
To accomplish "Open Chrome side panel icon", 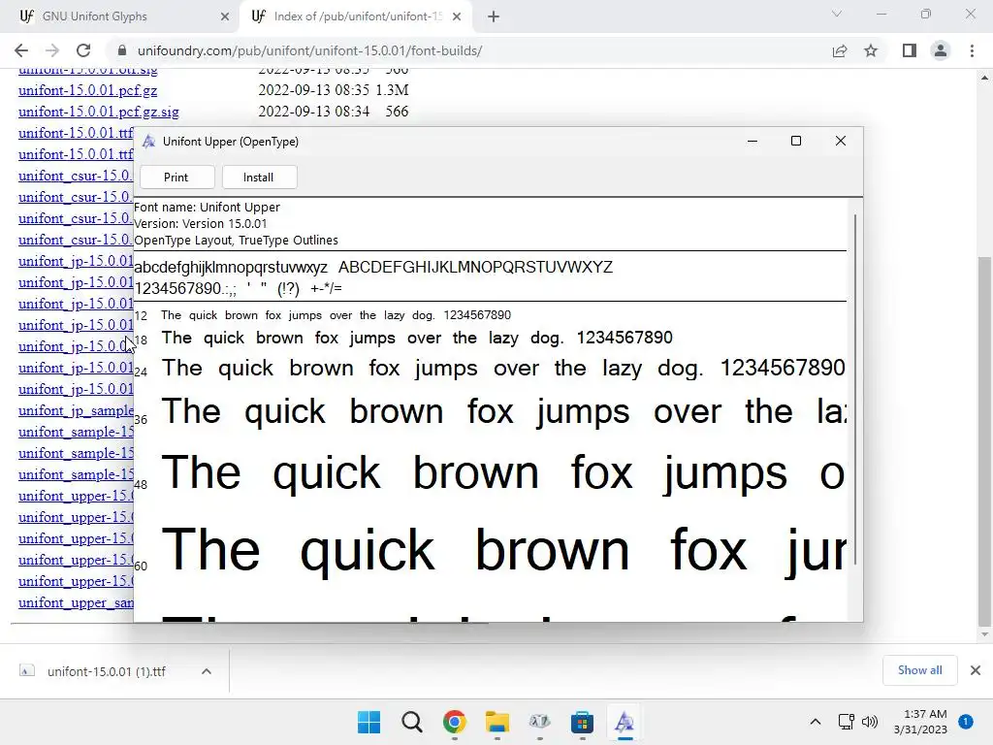I will [x=910, y=50].
